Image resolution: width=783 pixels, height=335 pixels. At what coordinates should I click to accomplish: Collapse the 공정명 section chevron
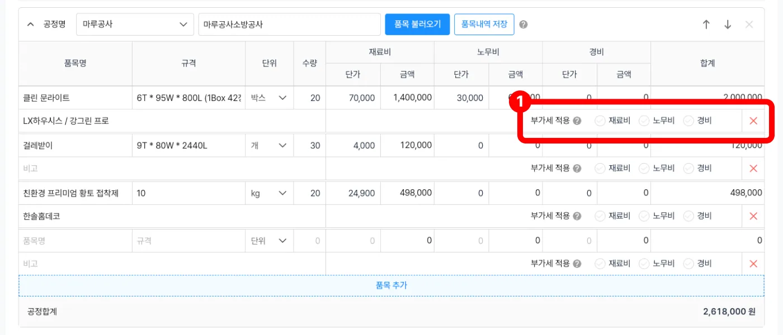pos(30,25)
